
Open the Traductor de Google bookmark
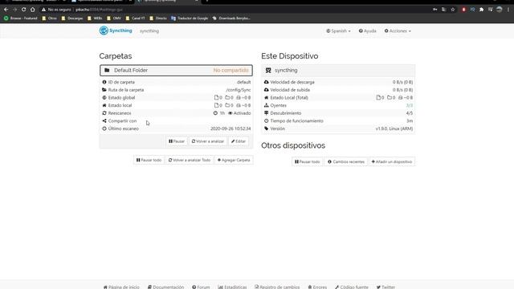click(x=190, y=18)
